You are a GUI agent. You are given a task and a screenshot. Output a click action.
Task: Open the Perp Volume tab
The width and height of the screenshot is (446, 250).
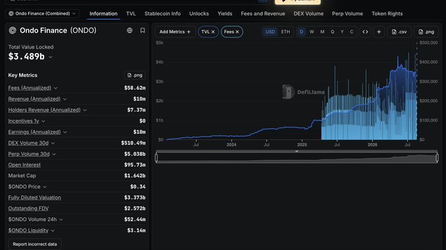(348, 14)
